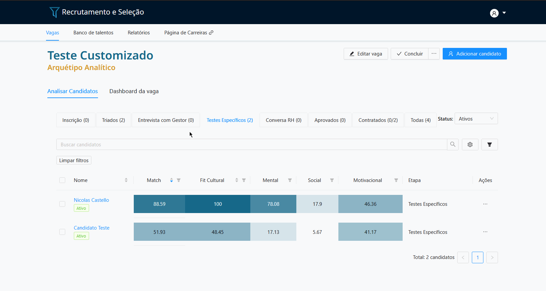This screenshot has height=291, width=546.
Task: Click the Adicionar candidato button
Action: click(x=474, y=54)
